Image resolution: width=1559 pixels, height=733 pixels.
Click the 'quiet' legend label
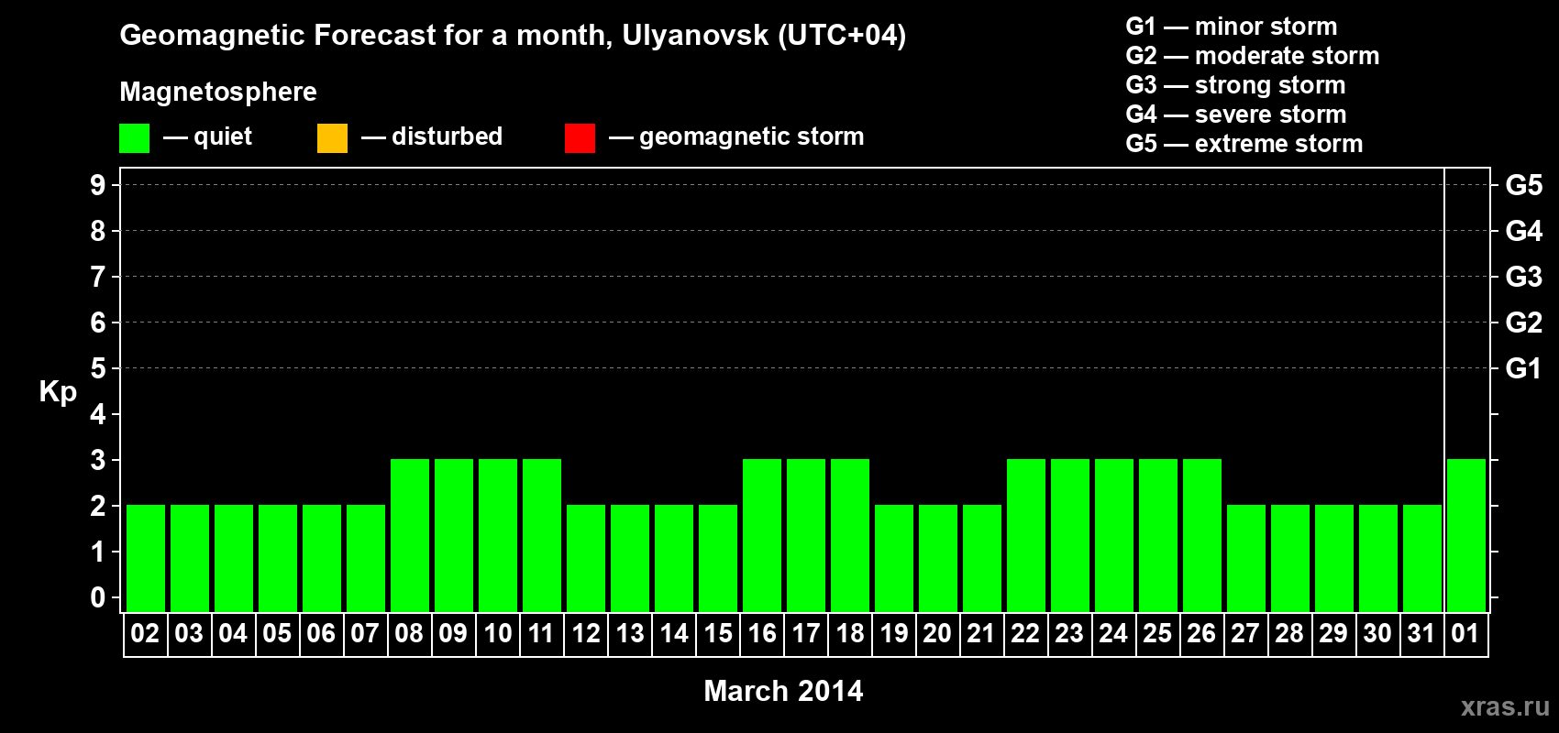click(x=223, y=137)
